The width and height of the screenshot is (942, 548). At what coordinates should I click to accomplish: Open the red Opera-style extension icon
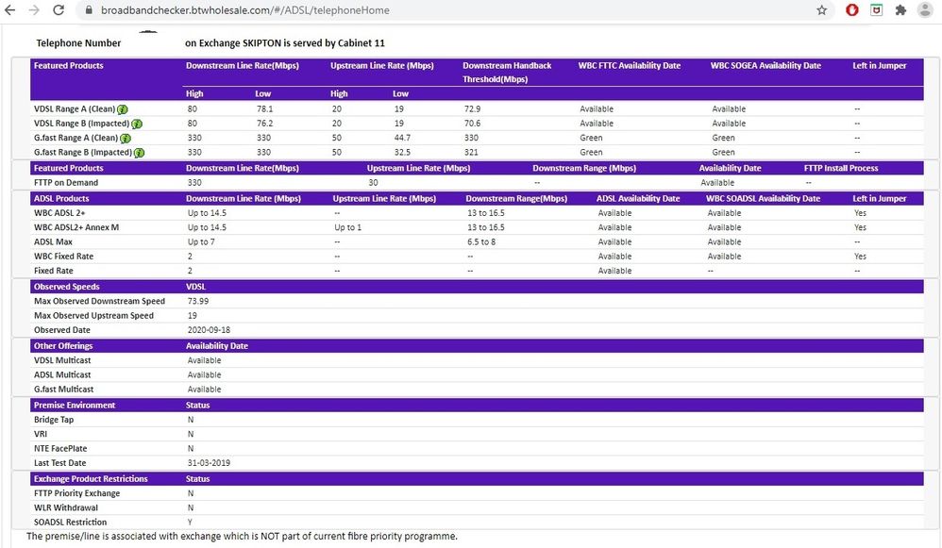852,10
